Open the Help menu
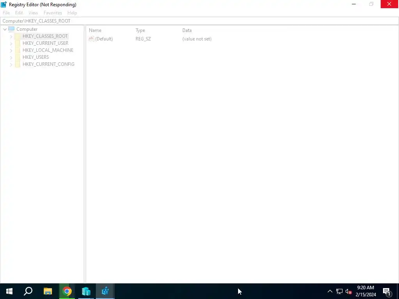This screenshot has width=399, height=299. [x=72, y=13]
